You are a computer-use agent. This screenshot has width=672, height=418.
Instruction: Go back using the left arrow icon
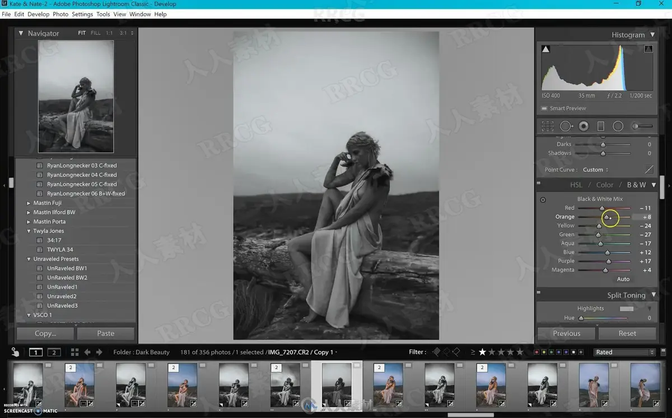pyautogui.click(x=87, y=352)
